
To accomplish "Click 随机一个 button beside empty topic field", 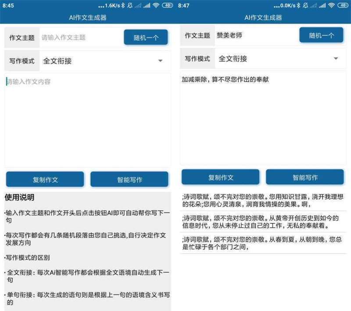I will point(146,38).
